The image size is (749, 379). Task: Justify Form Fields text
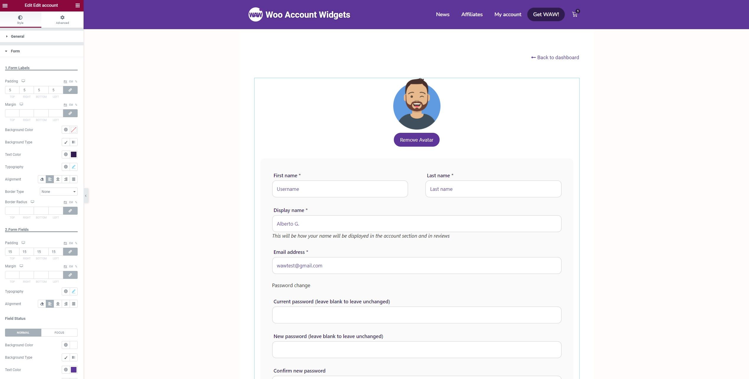(x=74, y=304)
